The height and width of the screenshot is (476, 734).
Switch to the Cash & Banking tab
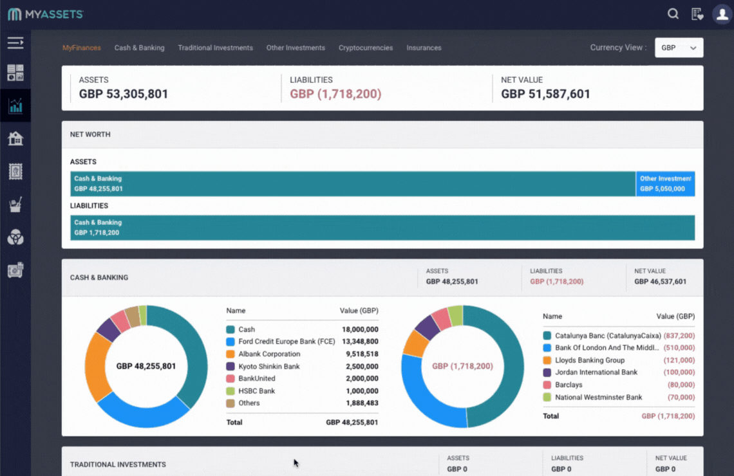[x=140, y=48]
